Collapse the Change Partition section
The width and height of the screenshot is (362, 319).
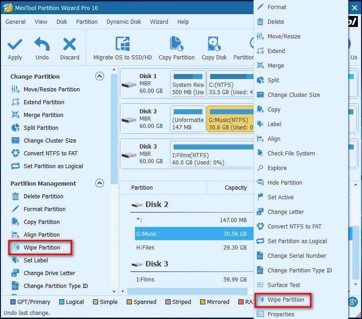[99, 76]
